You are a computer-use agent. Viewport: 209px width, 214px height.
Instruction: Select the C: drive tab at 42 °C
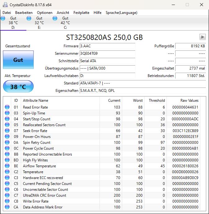tap(65, 23)
